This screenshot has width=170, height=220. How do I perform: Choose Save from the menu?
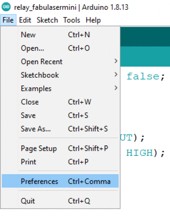point(60,116)
